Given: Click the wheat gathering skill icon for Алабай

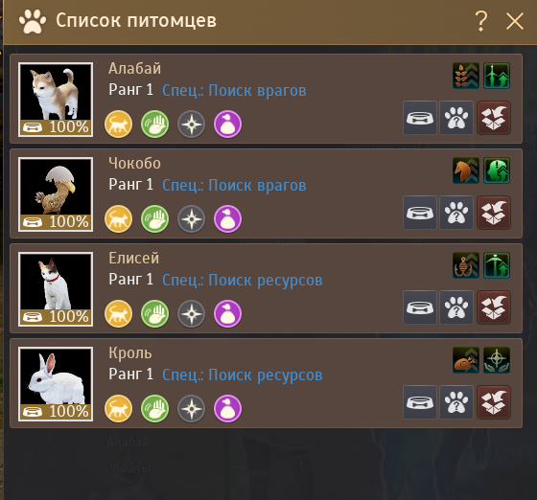Looking at the screenshot, I should coord(466,76).
